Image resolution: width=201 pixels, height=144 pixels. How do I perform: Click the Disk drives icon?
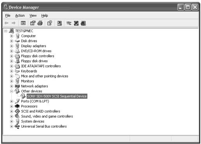tap(17, 41)
